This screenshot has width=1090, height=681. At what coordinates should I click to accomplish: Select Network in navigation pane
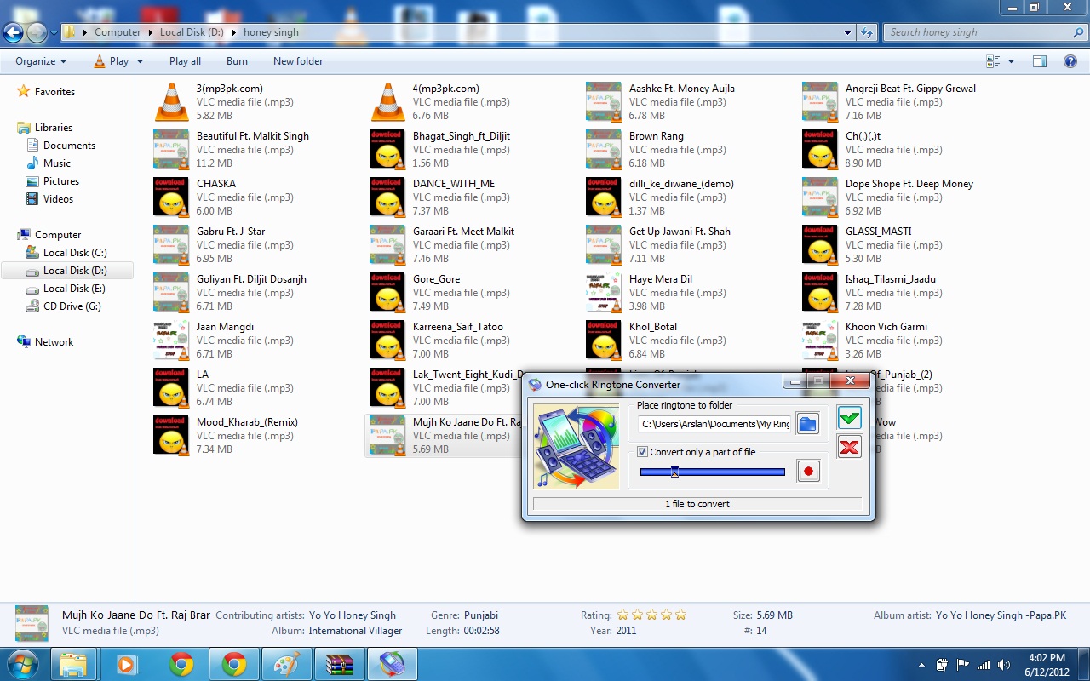tap(54, 342)
